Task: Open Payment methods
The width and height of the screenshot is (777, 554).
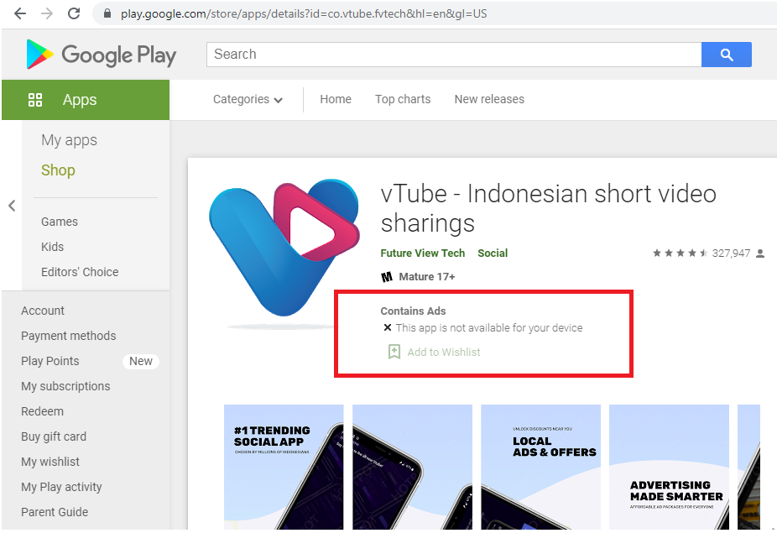Action: (x=68, y=336)
